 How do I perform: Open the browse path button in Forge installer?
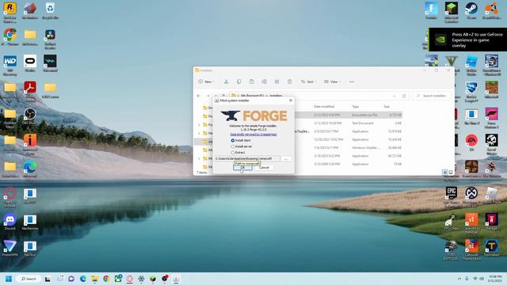(x=286, y=158)
